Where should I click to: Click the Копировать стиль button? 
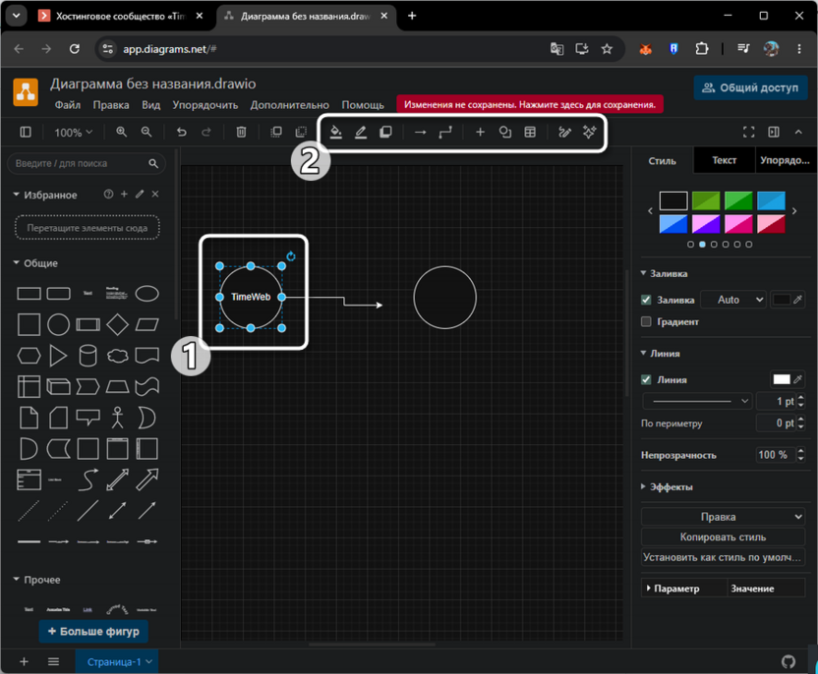[723, 536]
